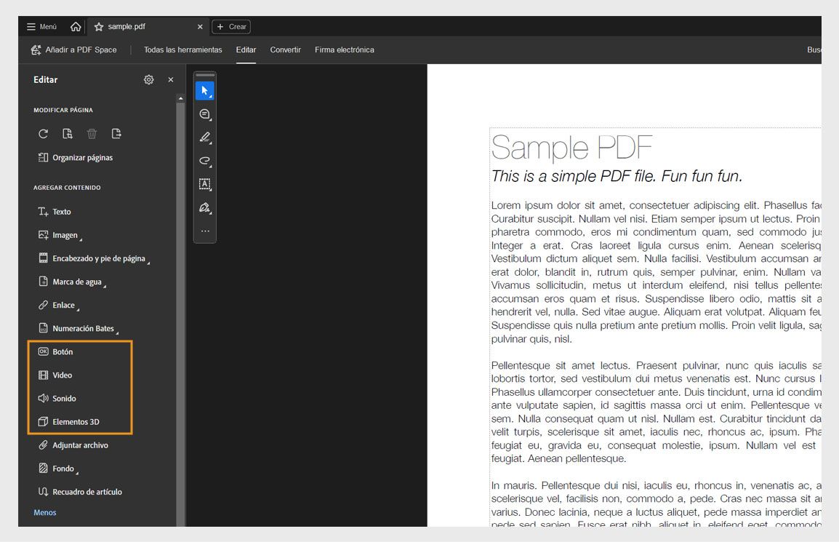Image resolution: width=839 pixels, height=542 pixels.
Task: Add a Vídeo element
Action: 55,375
